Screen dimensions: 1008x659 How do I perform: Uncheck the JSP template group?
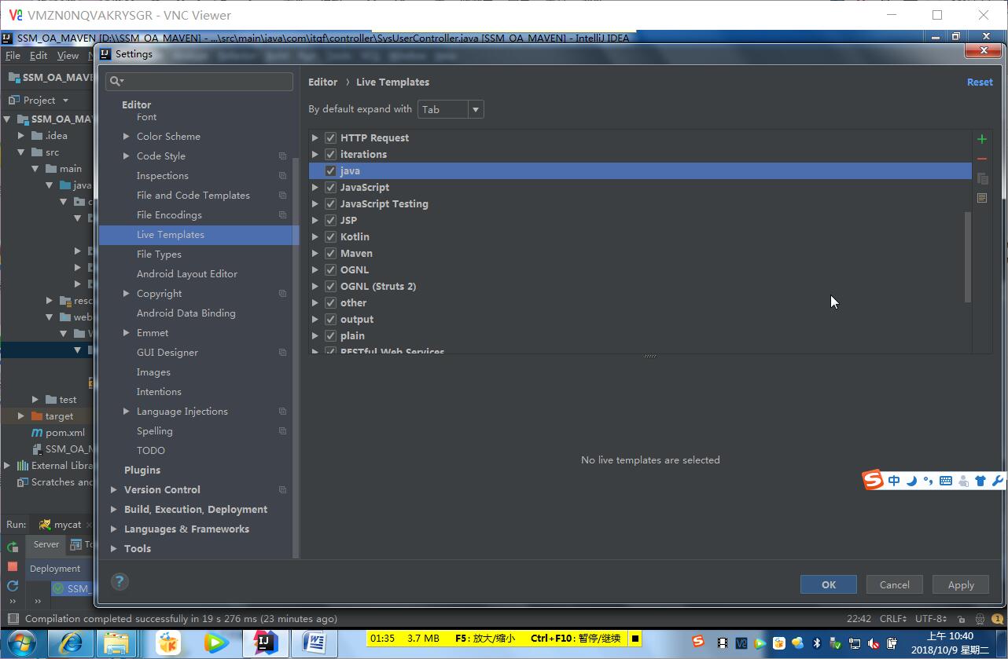click(x=330, y=220)
